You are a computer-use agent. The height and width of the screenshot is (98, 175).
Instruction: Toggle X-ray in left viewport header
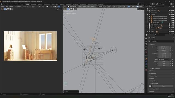tap(51, 7)
